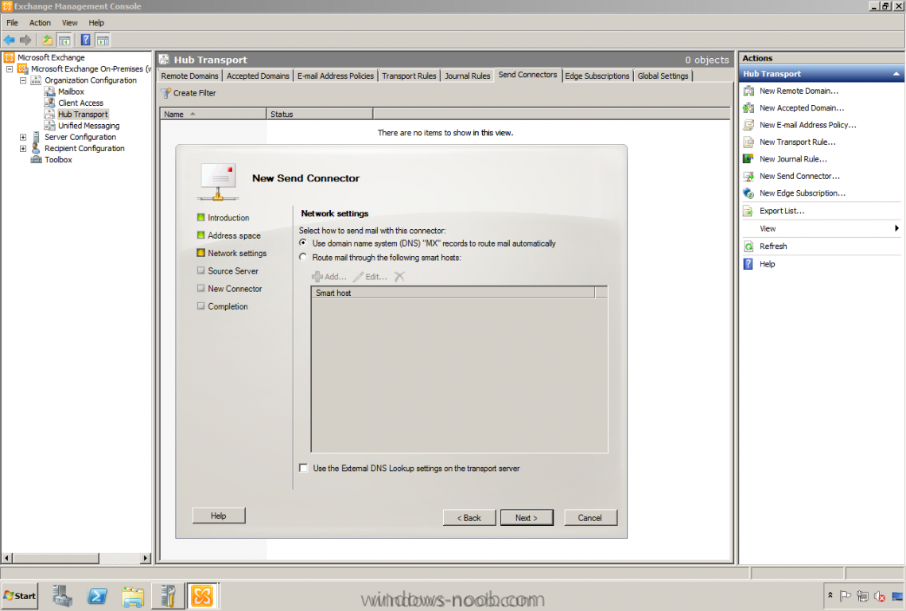Viewport: 906px width, 611px height.
Task: Click the wizard Help button
Action: (219, 515)
